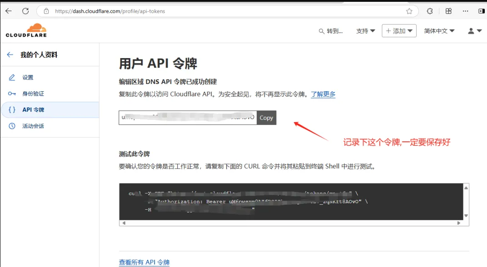Open the 了解更多 link
The height and width of the screenshot is (267, 487).
[x=323, y=94]
